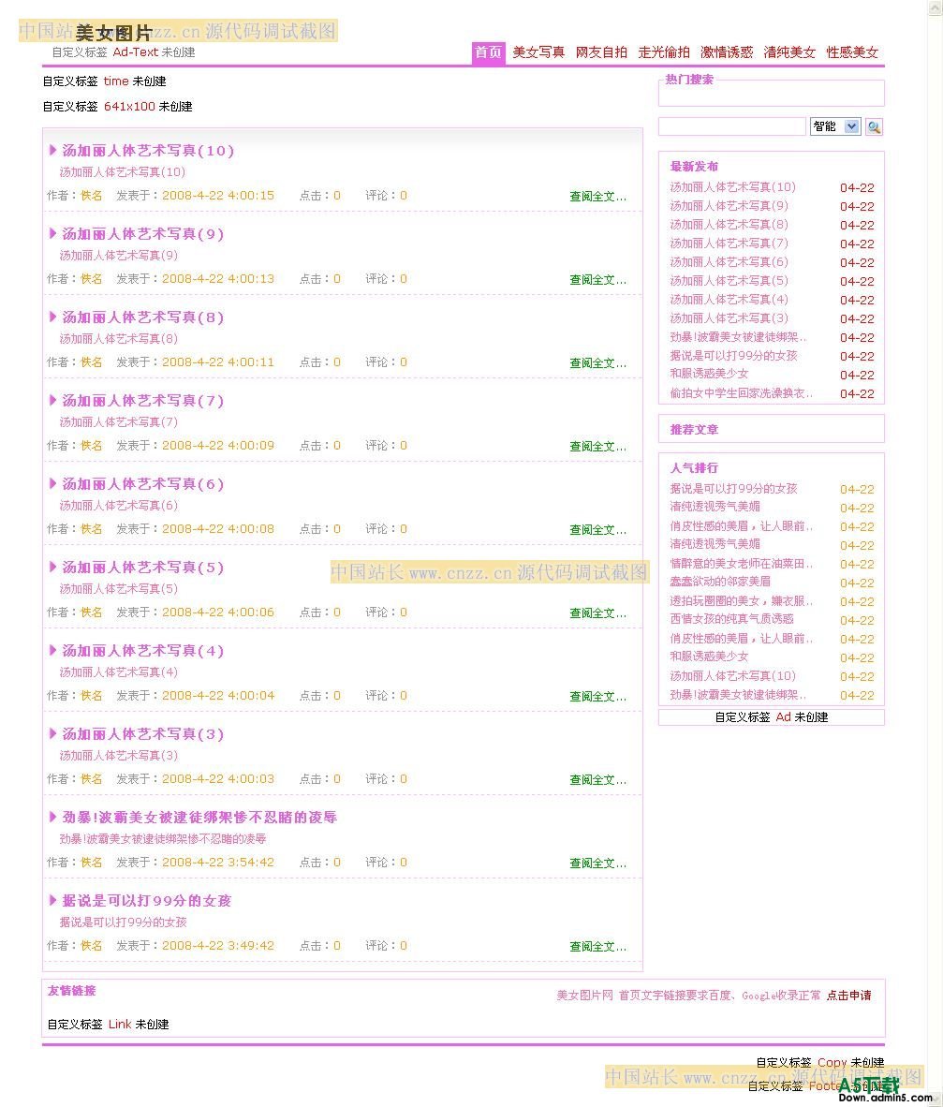Open the 激情诱惑 navigation item
Image resolution: width=943 pixels, height=1107 pixels.
[x=727, y=52]
